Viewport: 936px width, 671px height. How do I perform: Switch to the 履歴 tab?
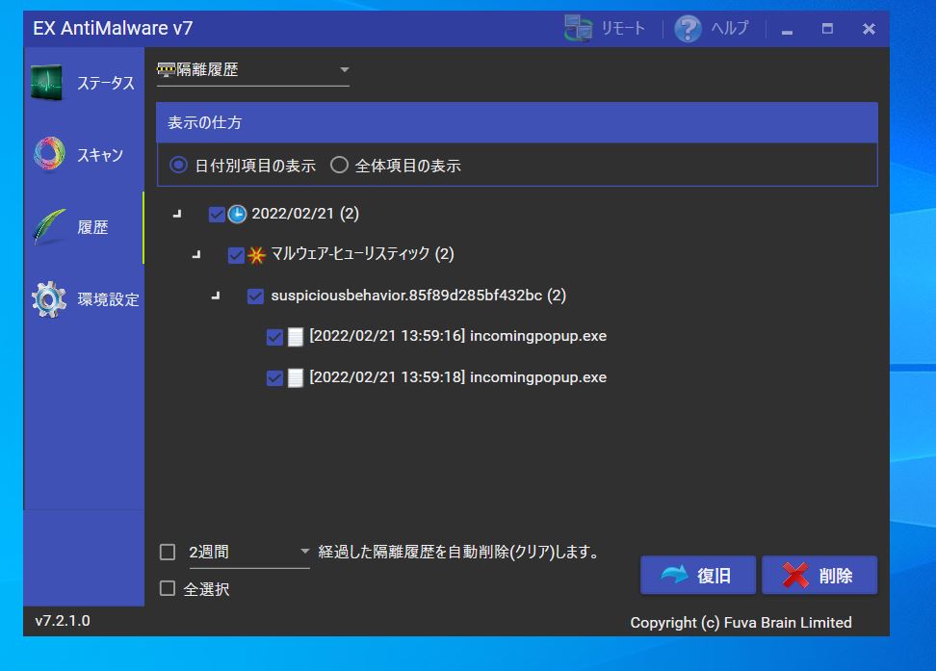coord(84,227)
